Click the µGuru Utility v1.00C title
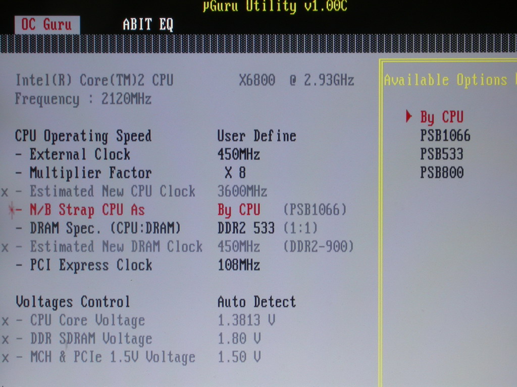The image size is (517, 387). point(275,6)
